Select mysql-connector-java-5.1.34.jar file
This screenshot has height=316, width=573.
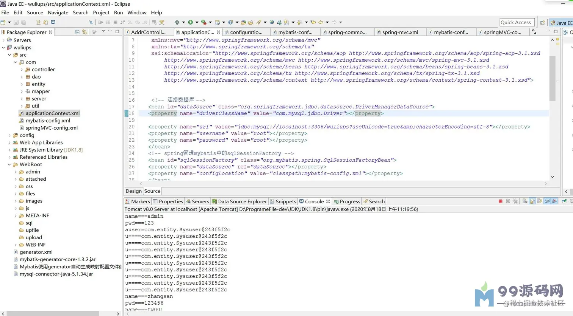tap(56, 274)
